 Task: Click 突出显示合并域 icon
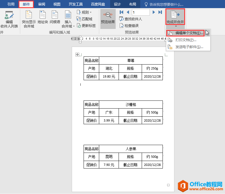point(29,14)
